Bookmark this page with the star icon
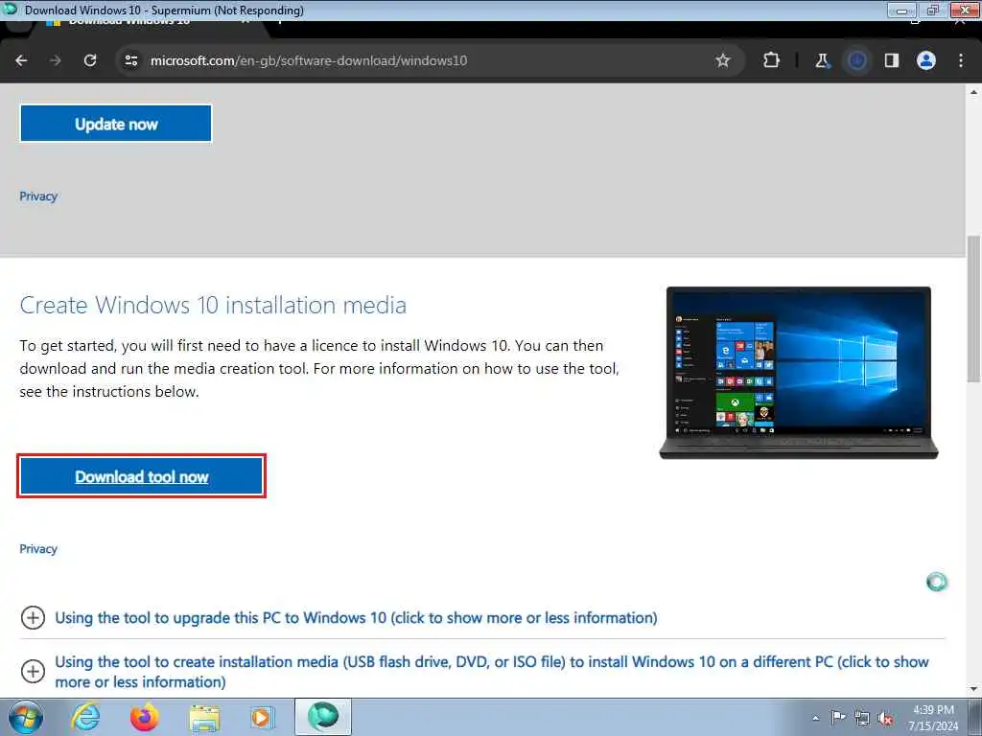Image resolution: width=982 pixels, height=736 pixels. point(723,60)
